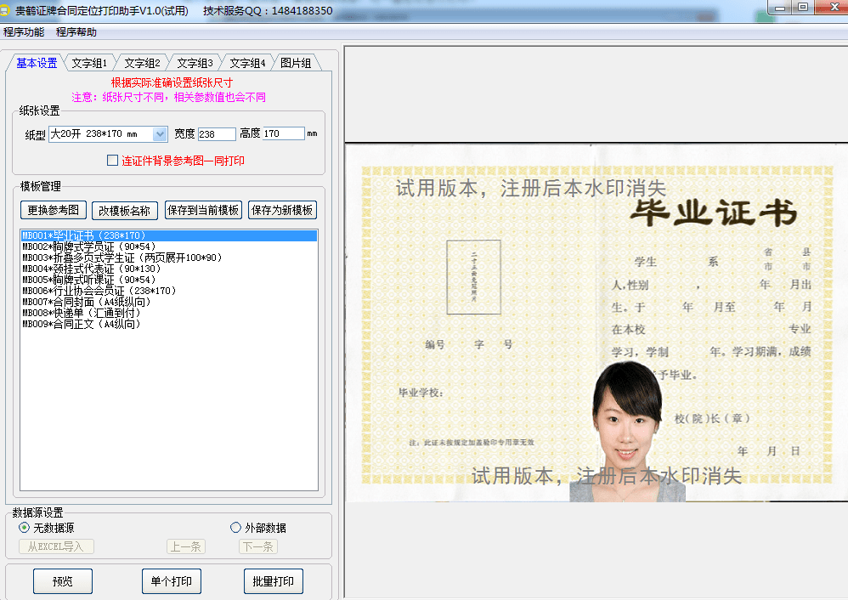Open the 程序帮助 menu
This screenshot has width=848, height=600.
[x=76, y=32]
